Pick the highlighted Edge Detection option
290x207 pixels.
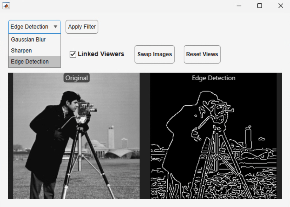(35, 62)
